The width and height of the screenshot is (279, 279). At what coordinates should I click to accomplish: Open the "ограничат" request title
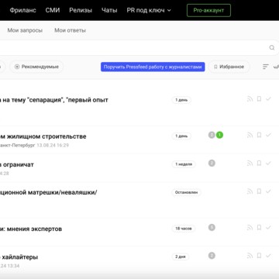click(17, 164)
